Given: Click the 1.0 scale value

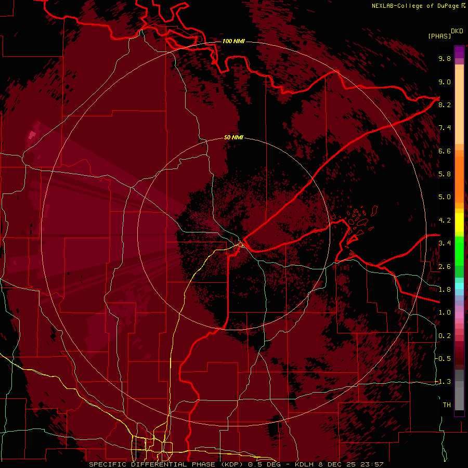Looking at the screenshot, I should point(445,313).
